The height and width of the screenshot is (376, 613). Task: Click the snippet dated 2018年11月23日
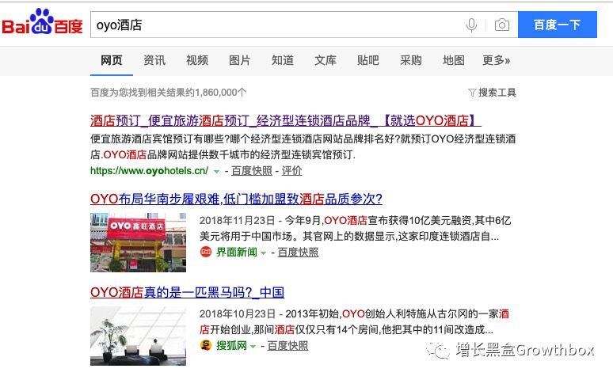click(356, 228)
